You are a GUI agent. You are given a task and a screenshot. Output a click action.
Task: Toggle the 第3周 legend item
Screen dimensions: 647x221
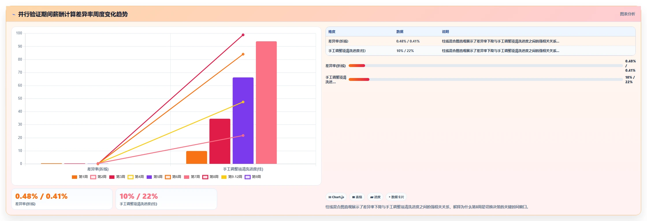117,177
